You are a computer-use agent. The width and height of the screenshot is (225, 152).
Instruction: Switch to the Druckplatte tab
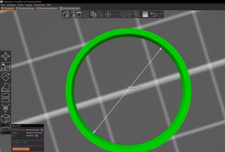pyautogui.click(x=8, y=8)
